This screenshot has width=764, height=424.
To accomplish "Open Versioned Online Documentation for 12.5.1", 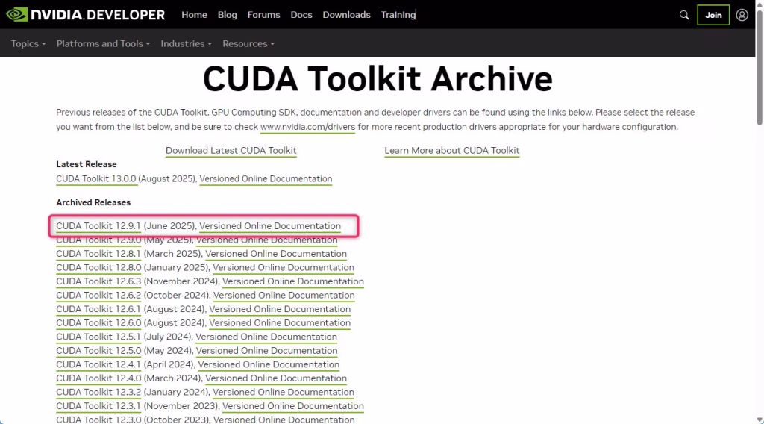I will [x=266, y=337].
